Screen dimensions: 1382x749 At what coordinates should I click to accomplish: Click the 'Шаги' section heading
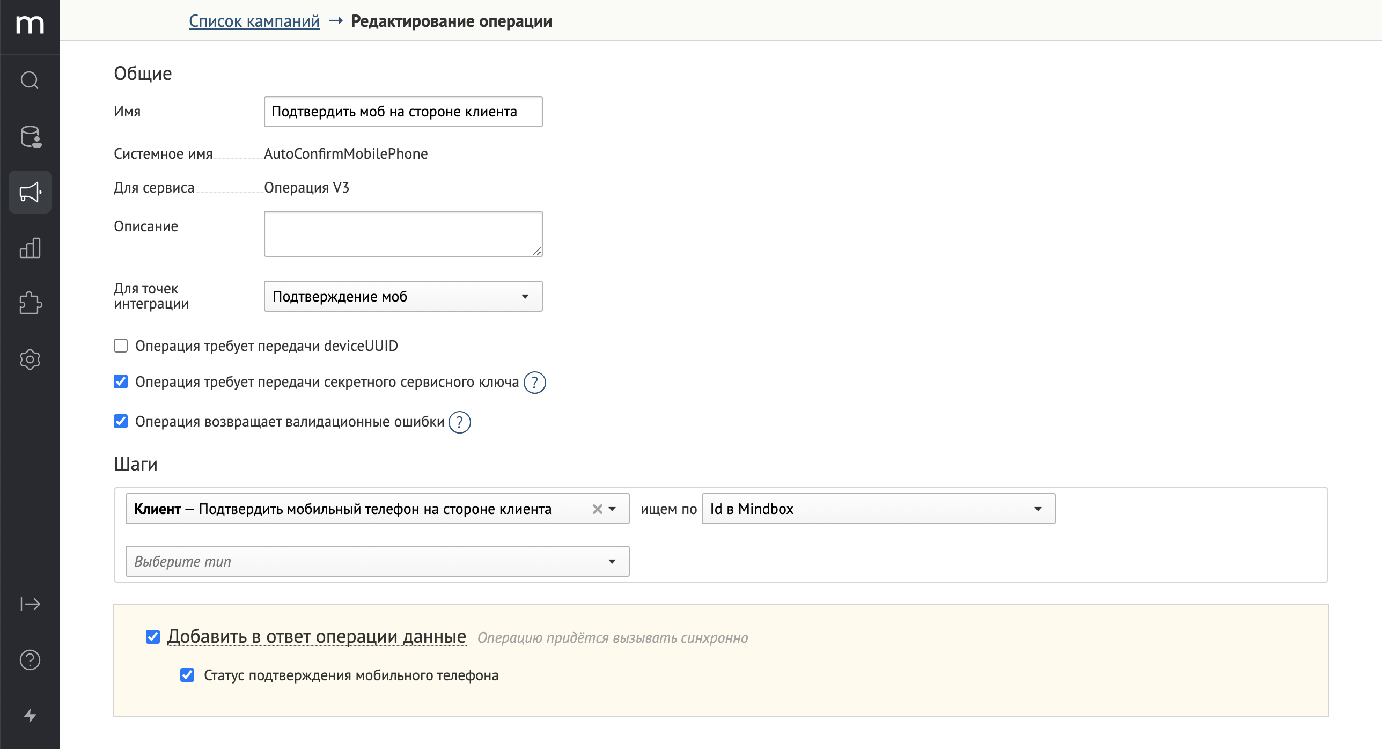pyautogui.click(x=136, y=464)
